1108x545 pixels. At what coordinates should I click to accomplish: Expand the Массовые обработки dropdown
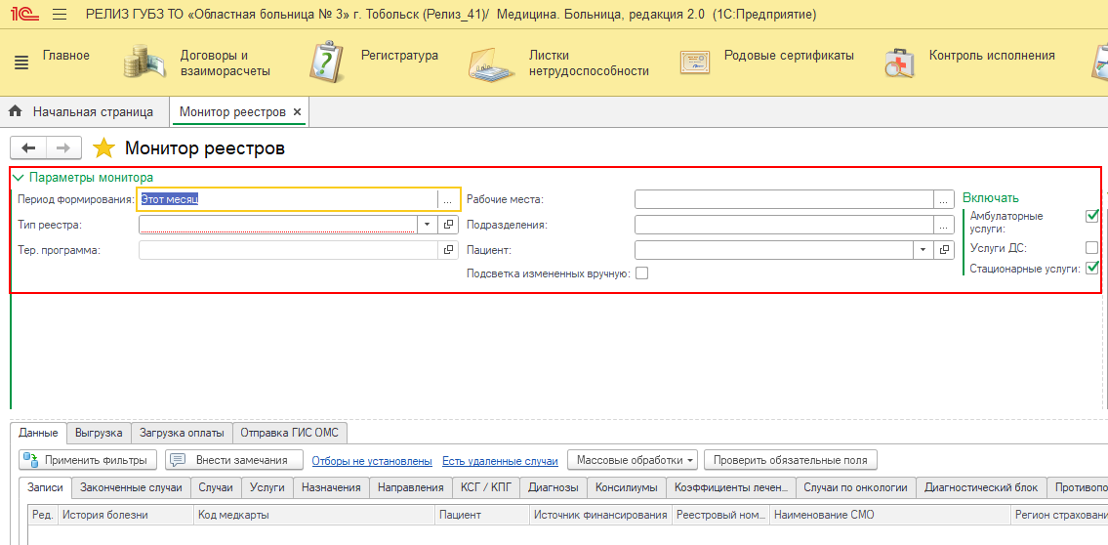coord(634,460)
